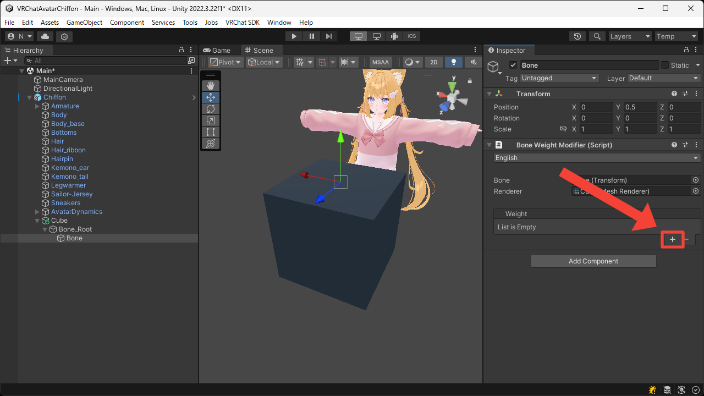Image resolution: width=704 pixels, height=396 pixels.
Task: Click the Add Component button
Action: 593,261
